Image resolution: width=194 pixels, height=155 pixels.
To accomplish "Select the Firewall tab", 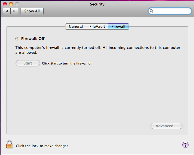I will (118, 26).
